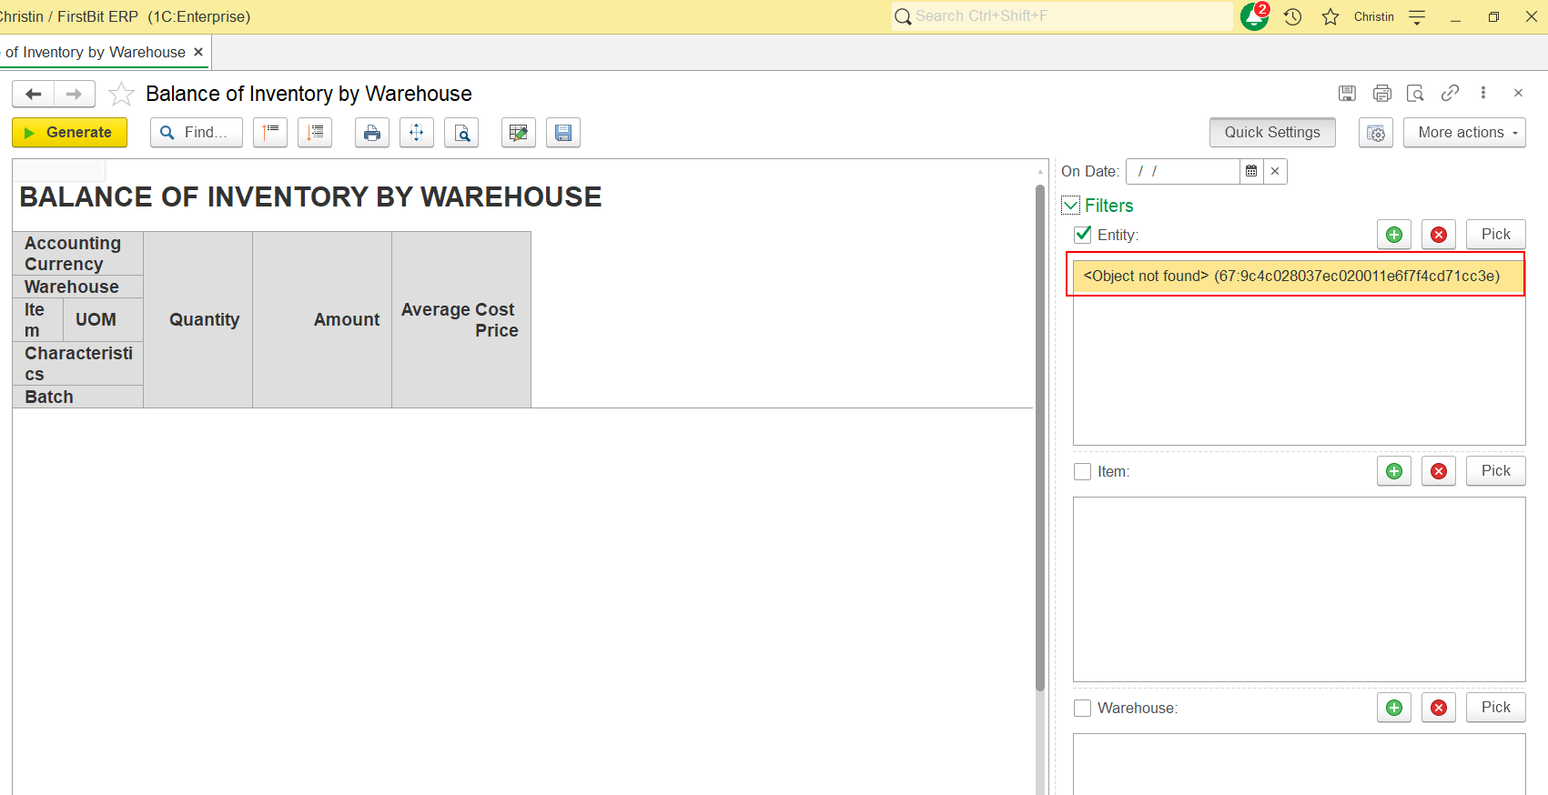Screen dimensions: 1548x795
Task: Open the On Date calendar picker
Action: pyautogui.click(x=1251, y=171)
